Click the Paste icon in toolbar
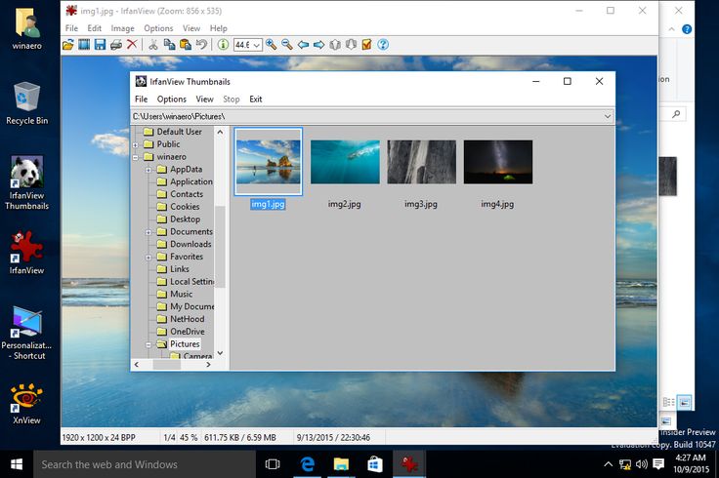The width and height of the screenshot is (719, 478). (x=186, y=45)
